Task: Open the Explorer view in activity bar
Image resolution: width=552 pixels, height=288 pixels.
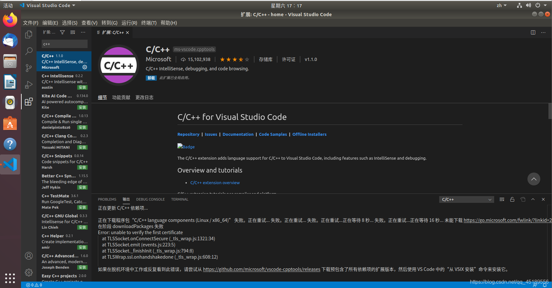Action: (x=29, y=34)
